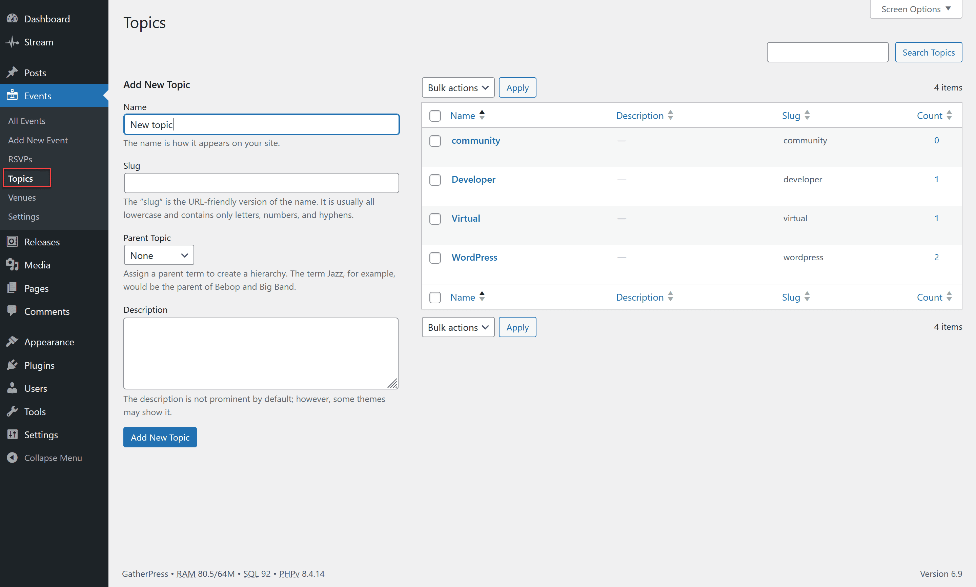Click the Search Topics button
The width and height of the screenshot is (976, 587).
click(x=929, y=52)
